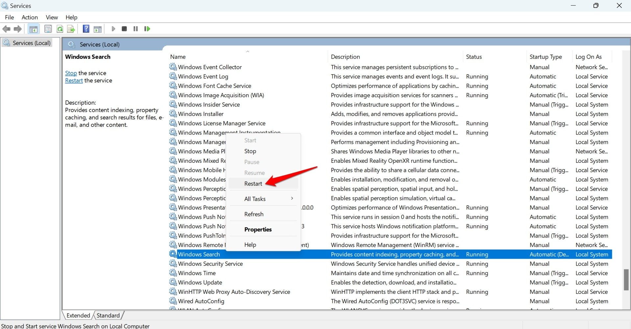Switch to the Extended tab
Viewport: 631px width, 329px height.
[78, 316]
